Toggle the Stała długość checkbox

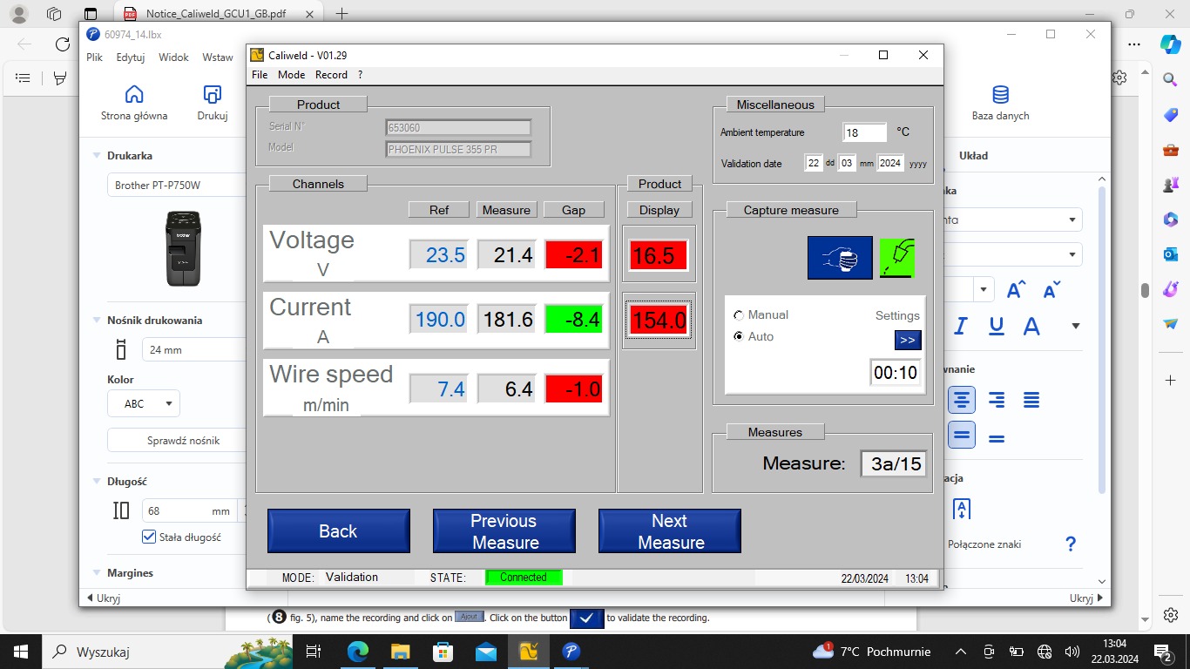[149, 537]
